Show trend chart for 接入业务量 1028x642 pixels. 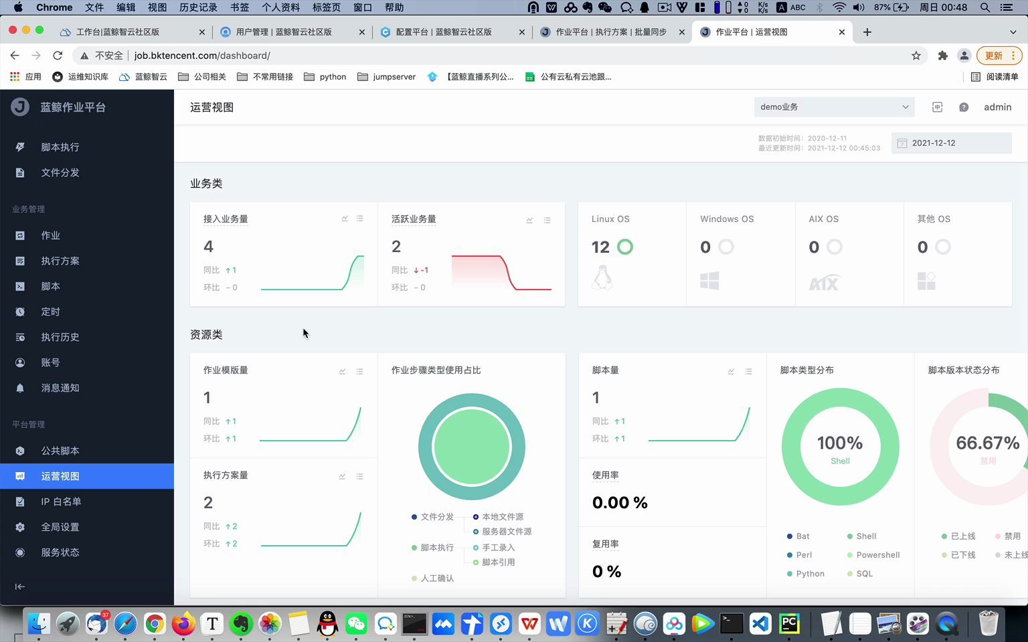click(x=345, y=219)
